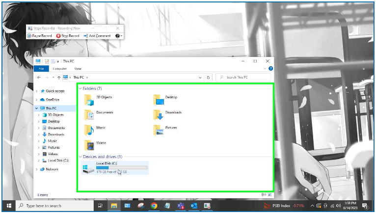Switch to Large icons view icon
This screenshot has width=376, height=214.
pos(270,195)
